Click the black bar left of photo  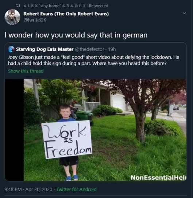14,130
